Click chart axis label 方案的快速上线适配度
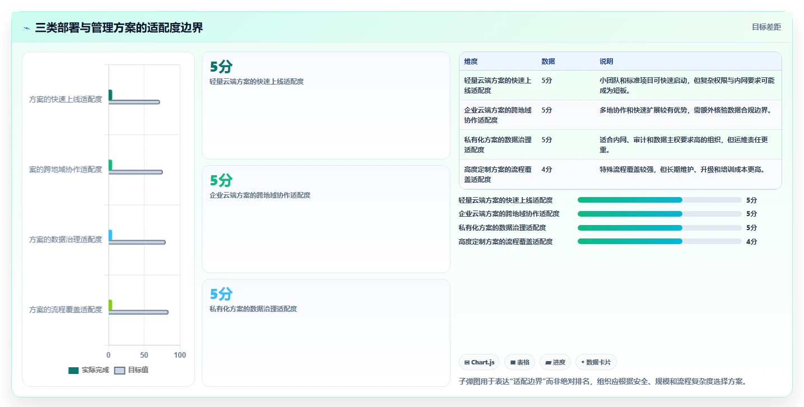 (66, 100)
